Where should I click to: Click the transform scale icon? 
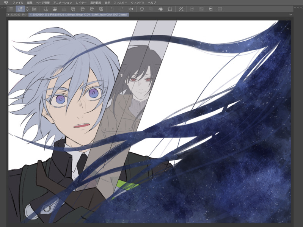(170, 9)
